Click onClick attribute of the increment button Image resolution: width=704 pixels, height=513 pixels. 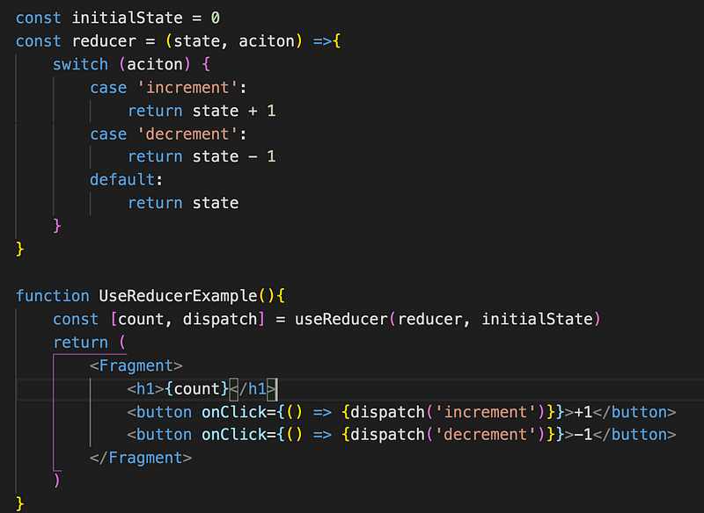[234, 411]
